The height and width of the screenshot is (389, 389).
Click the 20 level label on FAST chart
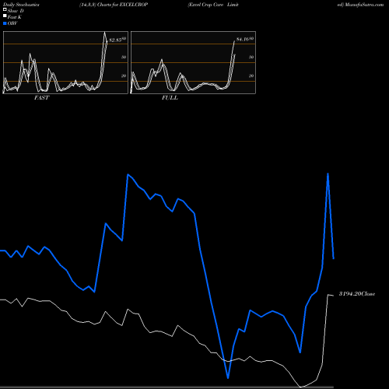(124, 75)
